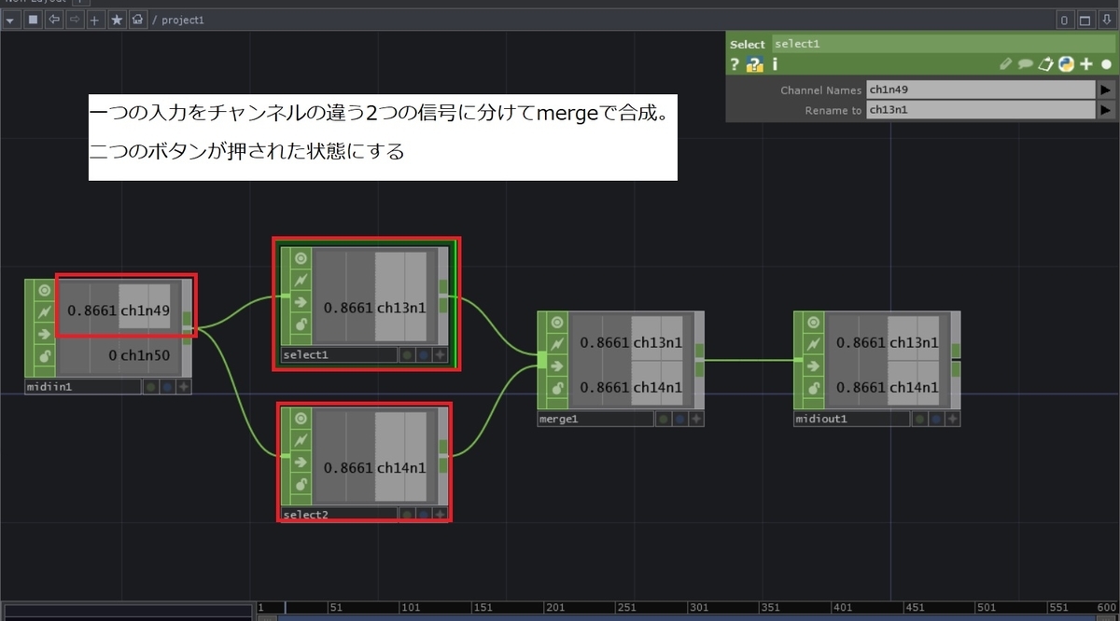Viewport: 1120px width, 621px height.
Task: Toggle the viewer active flag on select2
Action: click(301, 419)
